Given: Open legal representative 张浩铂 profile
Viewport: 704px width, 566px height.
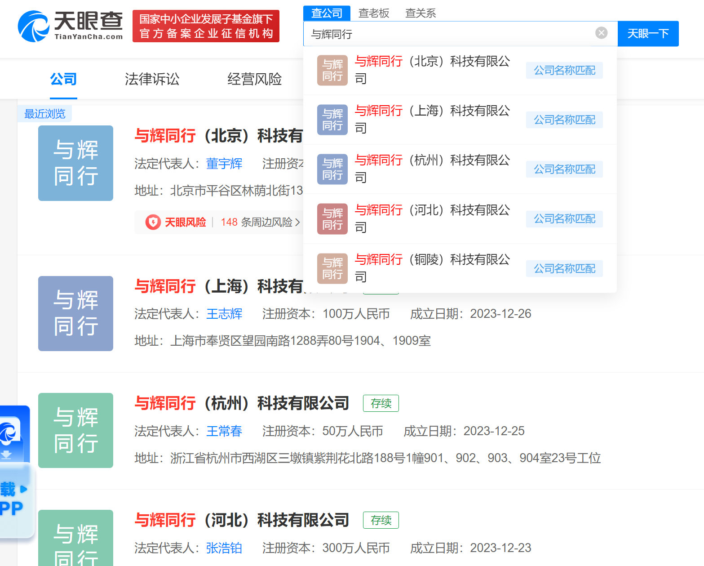Looking at the screenshot, I should click(224, 548).
